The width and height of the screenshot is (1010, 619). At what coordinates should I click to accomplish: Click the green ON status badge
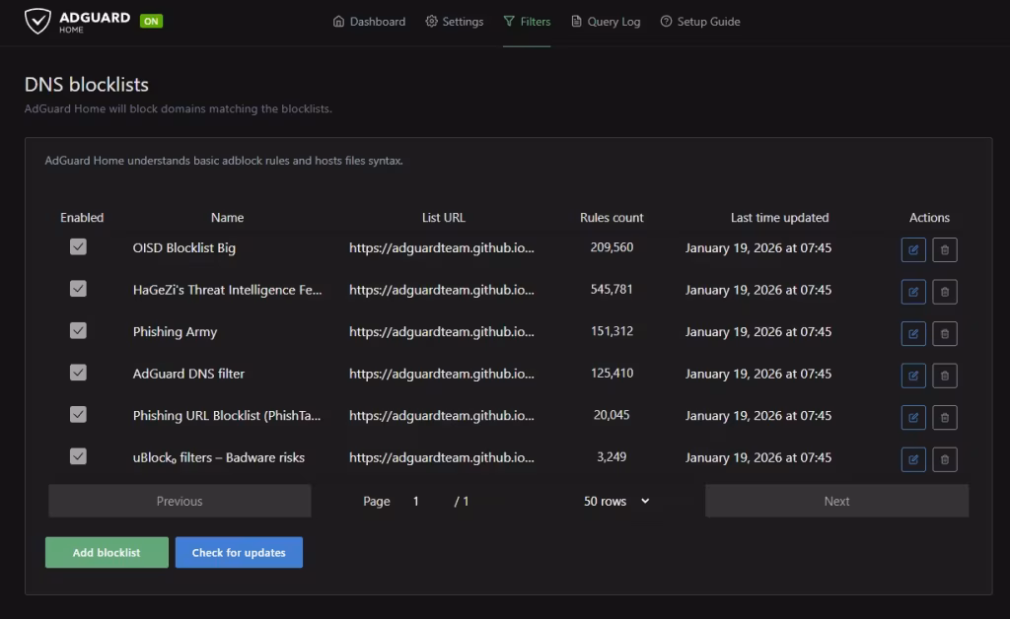tap(151, 22)
